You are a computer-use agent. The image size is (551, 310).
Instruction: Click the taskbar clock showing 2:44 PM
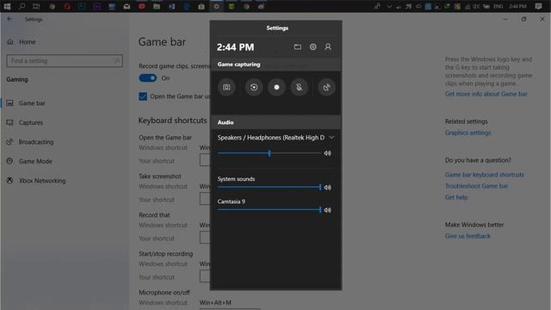tap(517, 6)
